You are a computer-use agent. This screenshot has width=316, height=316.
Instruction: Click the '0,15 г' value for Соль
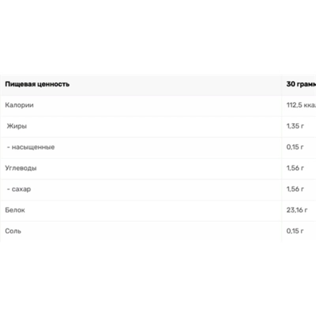coord(295,231)
